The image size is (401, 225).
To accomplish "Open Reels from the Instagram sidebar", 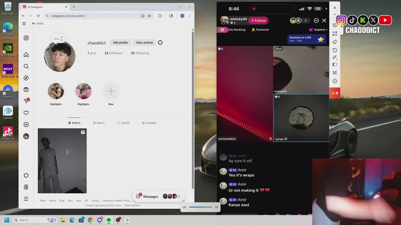I will [x=26, y=90].
